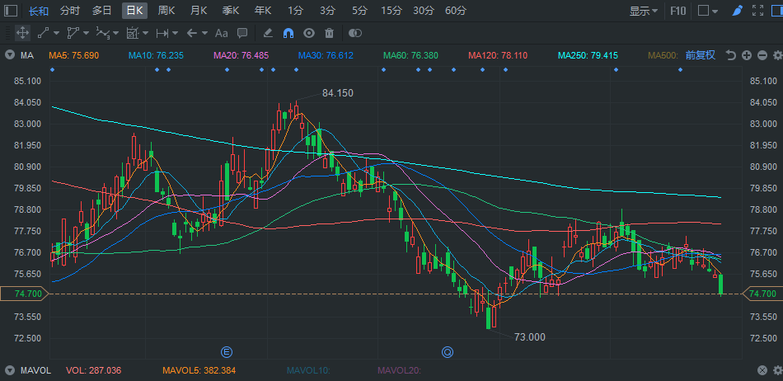Enter fullscreen chart mode
The height and width of the screenshot is (381, 783).
click(757, 11)
